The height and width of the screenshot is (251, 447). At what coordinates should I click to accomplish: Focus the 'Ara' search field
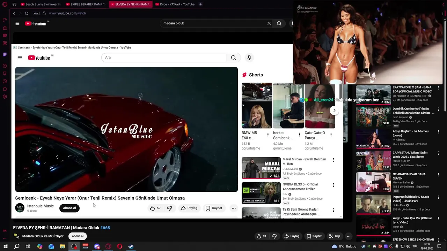[164, 58]
